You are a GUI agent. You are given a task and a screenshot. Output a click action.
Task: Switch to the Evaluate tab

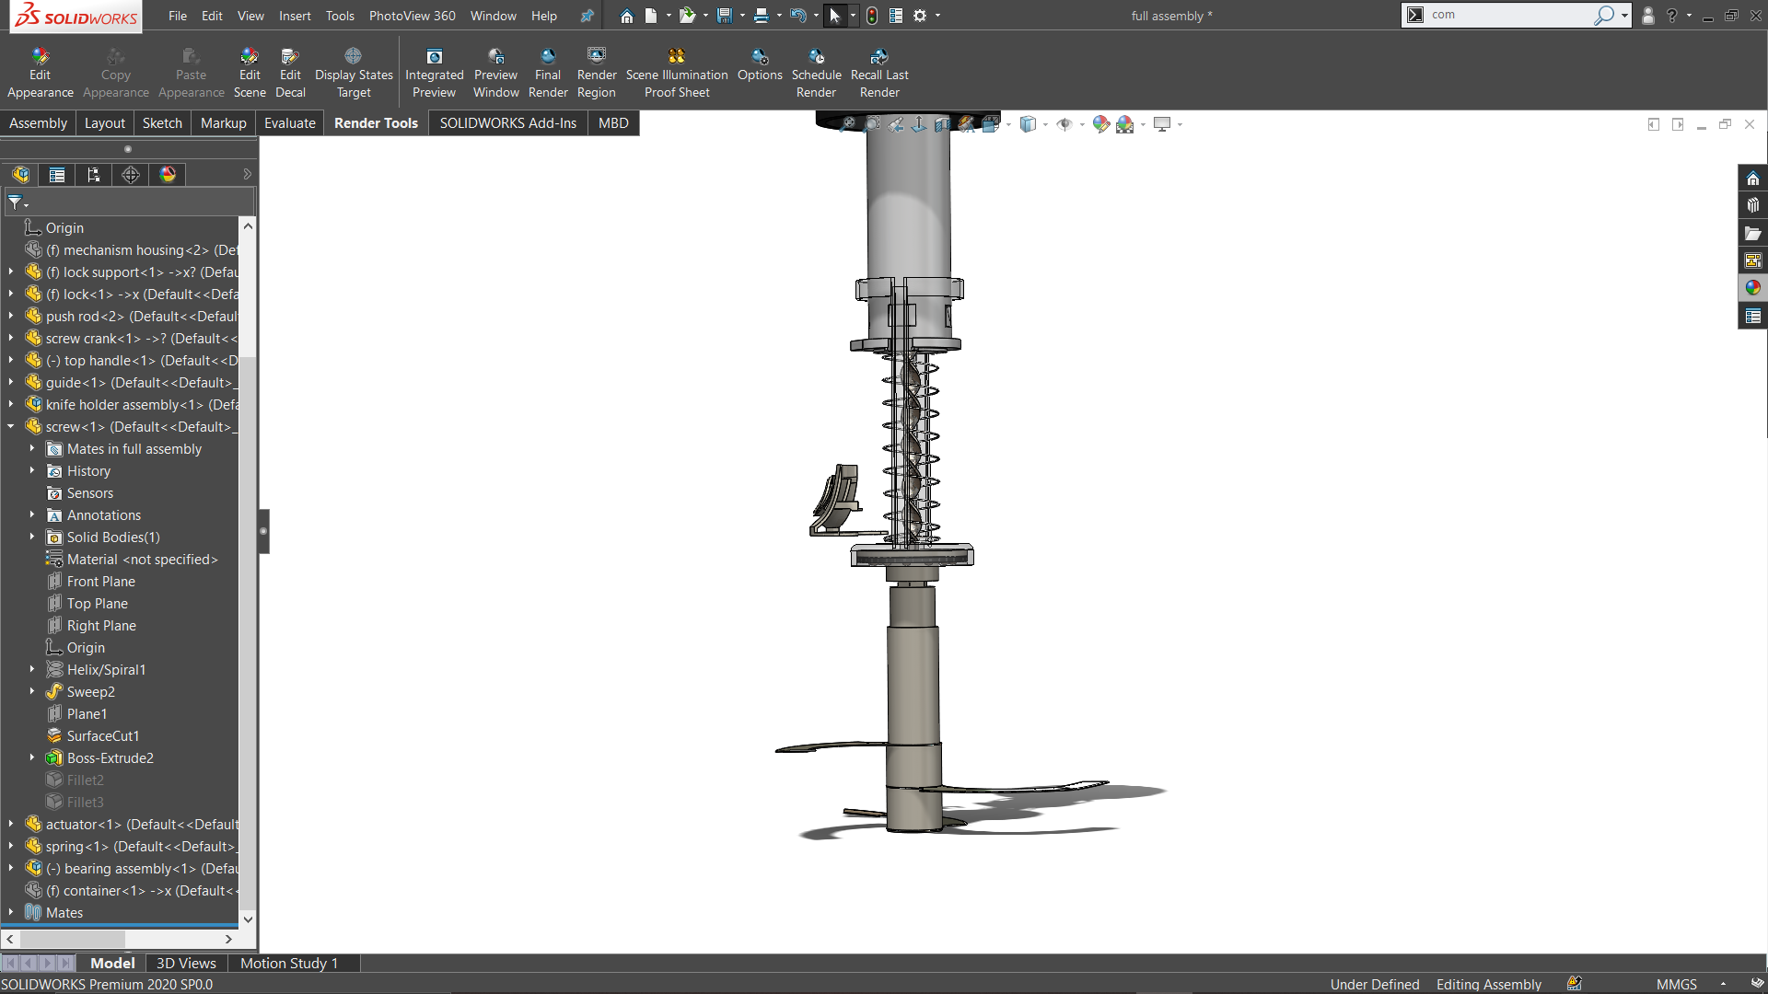click(289, 123)
